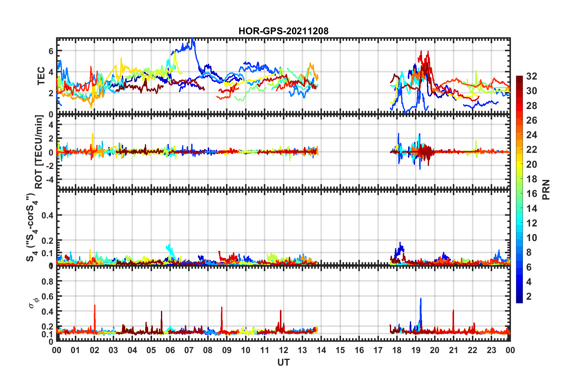Click colorbar tick label 2
This screenshot has width=567, height=379.
click(529, 296)
